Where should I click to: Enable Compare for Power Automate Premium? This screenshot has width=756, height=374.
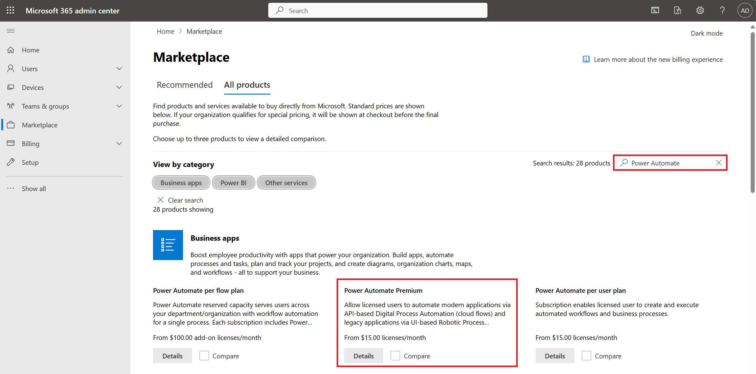click(x=396, y=356)
